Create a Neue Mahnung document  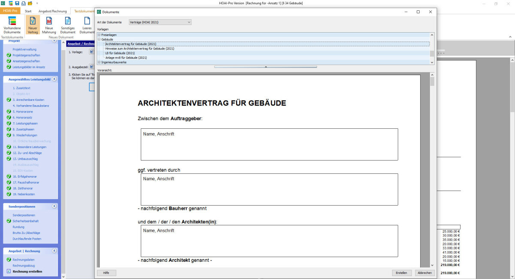(49, 25)
